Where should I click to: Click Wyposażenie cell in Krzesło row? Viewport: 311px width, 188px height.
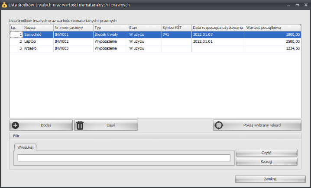pos(110,48)
